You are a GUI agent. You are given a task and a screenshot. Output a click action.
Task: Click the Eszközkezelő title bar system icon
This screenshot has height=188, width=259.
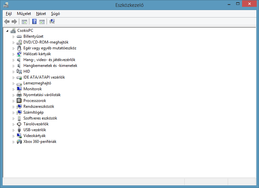tap(6, 5)
